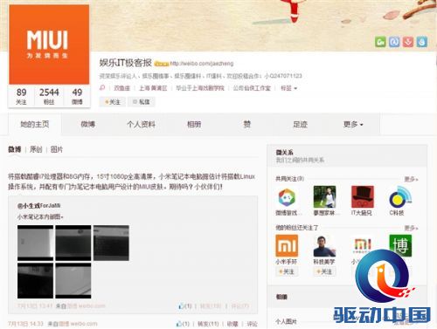This screenshot has width=437, height=329.
Task: Expand the 更多 navigation dropdown
Action: click(x=353, y=125)
